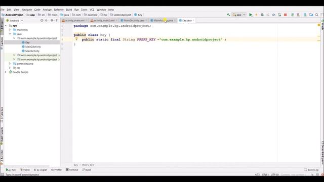Viewport: 324px width, 182px height.
Task: Click AndroidProject breadcrumb in navigation bar
Action: 14,15
